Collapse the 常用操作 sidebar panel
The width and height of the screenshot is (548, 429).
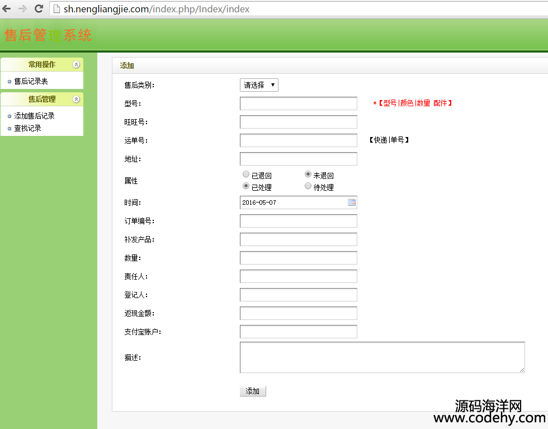(77, 64)
